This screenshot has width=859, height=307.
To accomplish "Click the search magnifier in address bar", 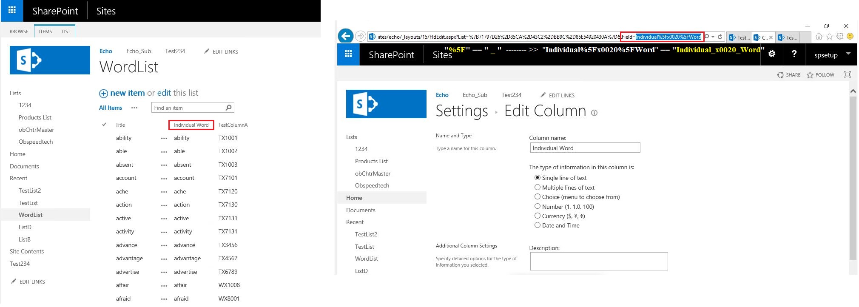I will coord(707,37).
